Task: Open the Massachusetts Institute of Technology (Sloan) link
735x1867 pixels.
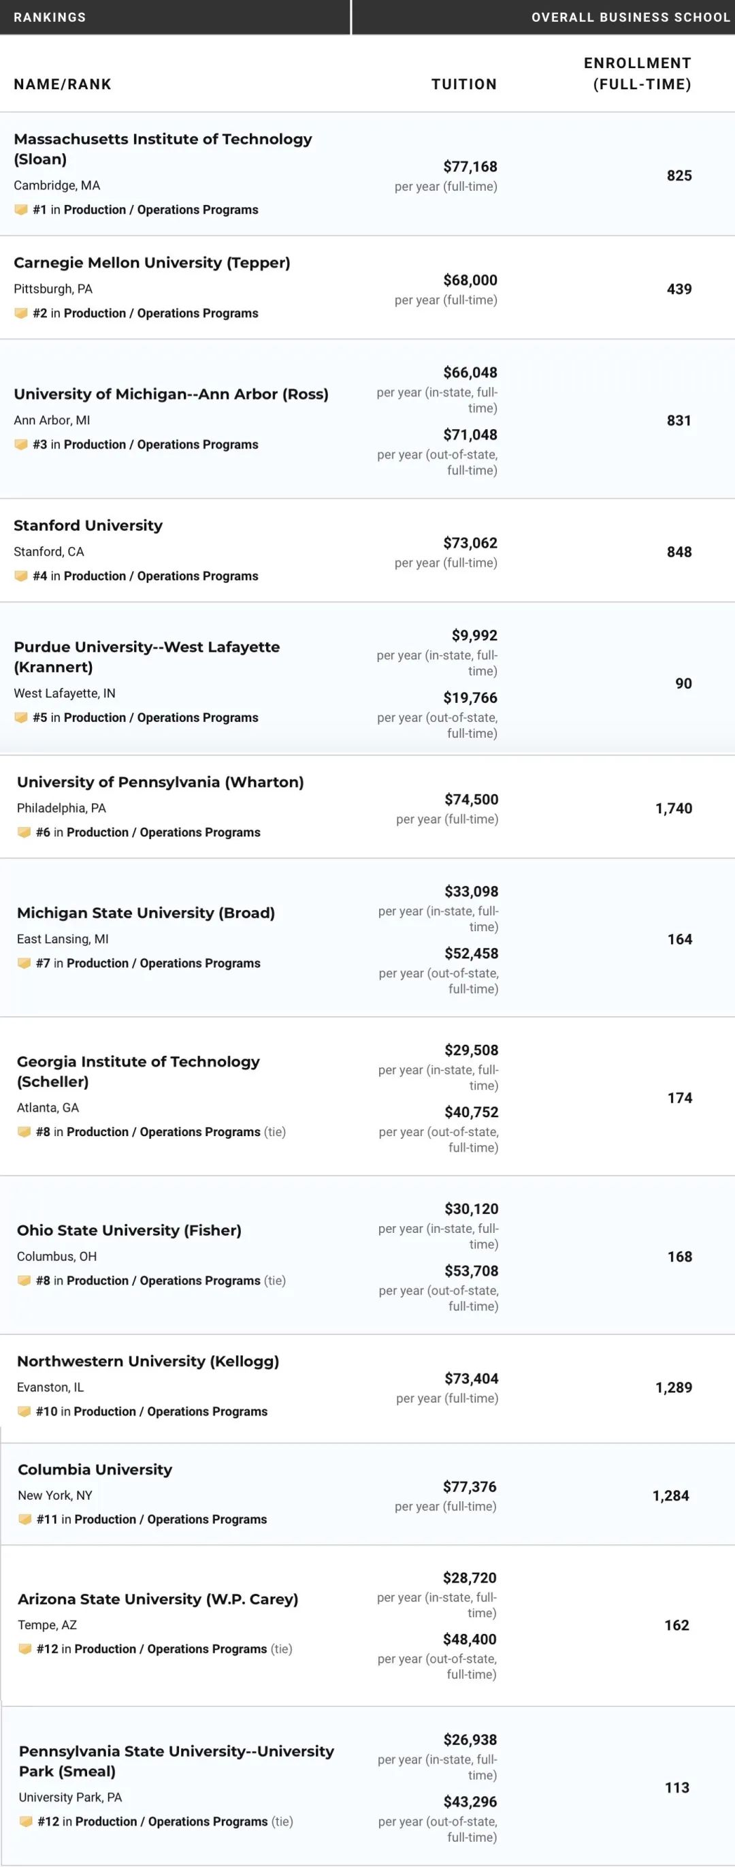Action: 163,148
